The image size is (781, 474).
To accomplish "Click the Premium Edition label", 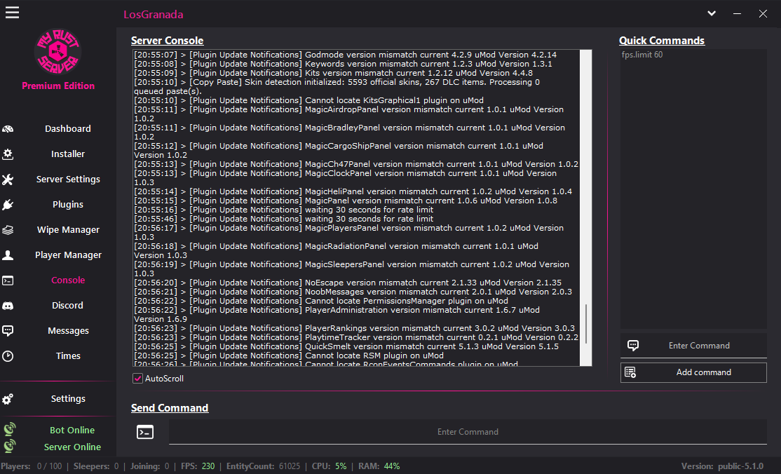I will tap(58, 86).
